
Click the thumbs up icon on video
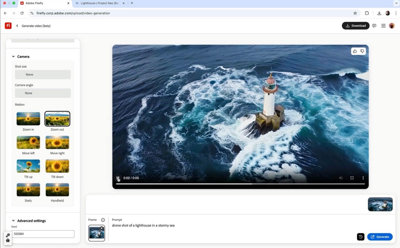355,51
